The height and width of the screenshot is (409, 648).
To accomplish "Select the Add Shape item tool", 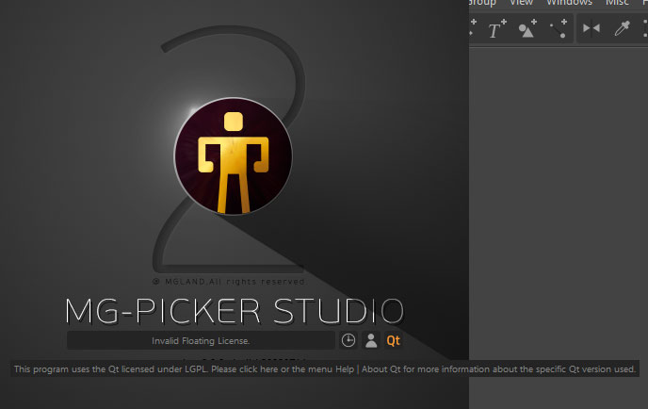I will tap(527, 29).
